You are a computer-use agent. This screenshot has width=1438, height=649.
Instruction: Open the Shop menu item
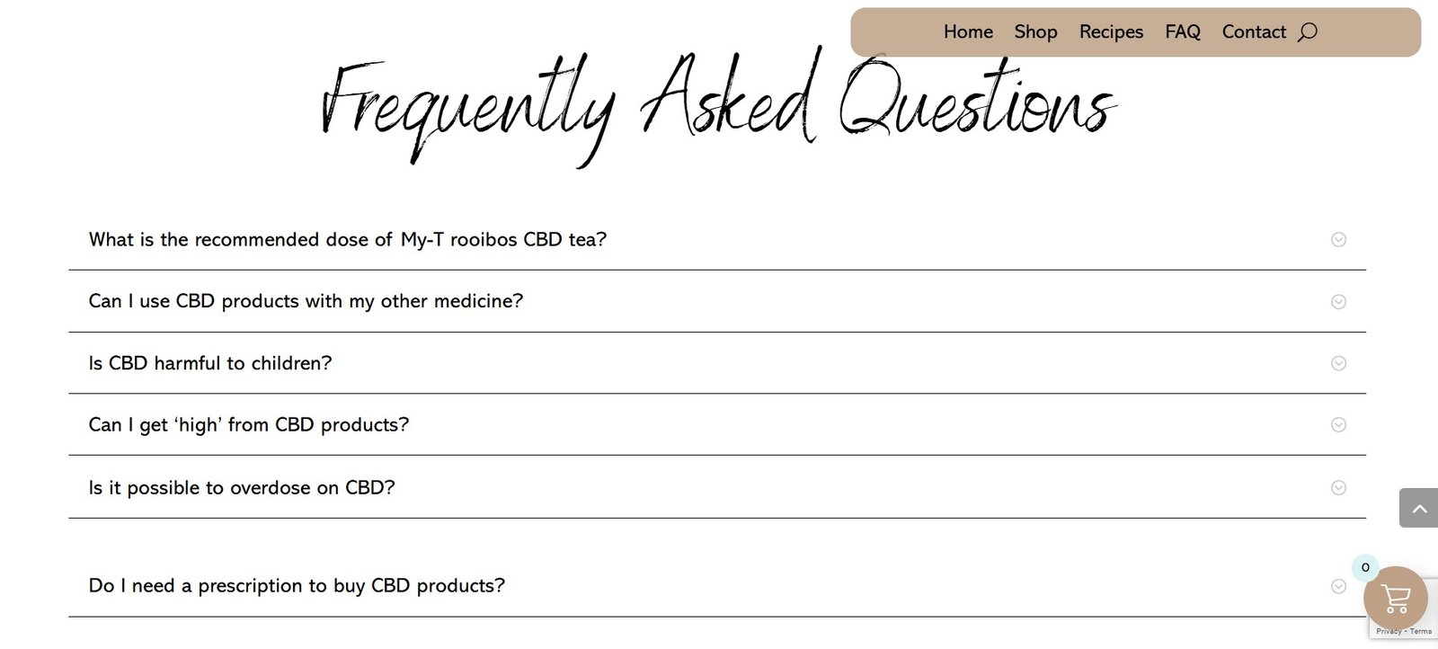1035,32
